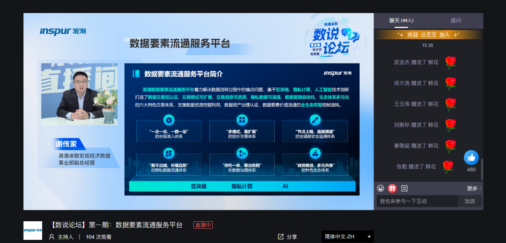Image resolution: width=506 pixels, height=243 pixels.
Task: Click the 欢迎 公丕玉 加入 welcome banner
Action: click(429, 35)
